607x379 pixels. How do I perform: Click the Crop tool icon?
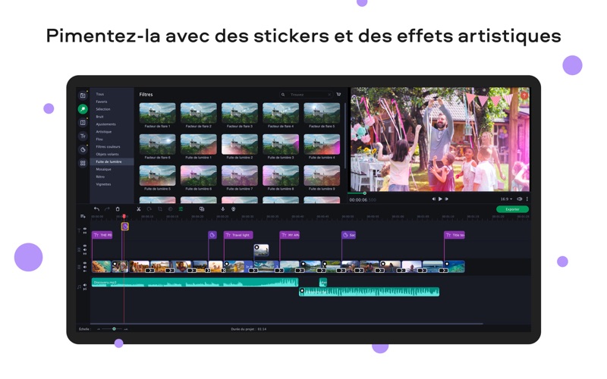(160, 209)
